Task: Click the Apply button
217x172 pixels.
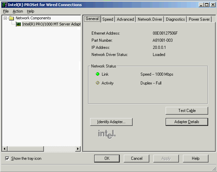Action: 166,158
